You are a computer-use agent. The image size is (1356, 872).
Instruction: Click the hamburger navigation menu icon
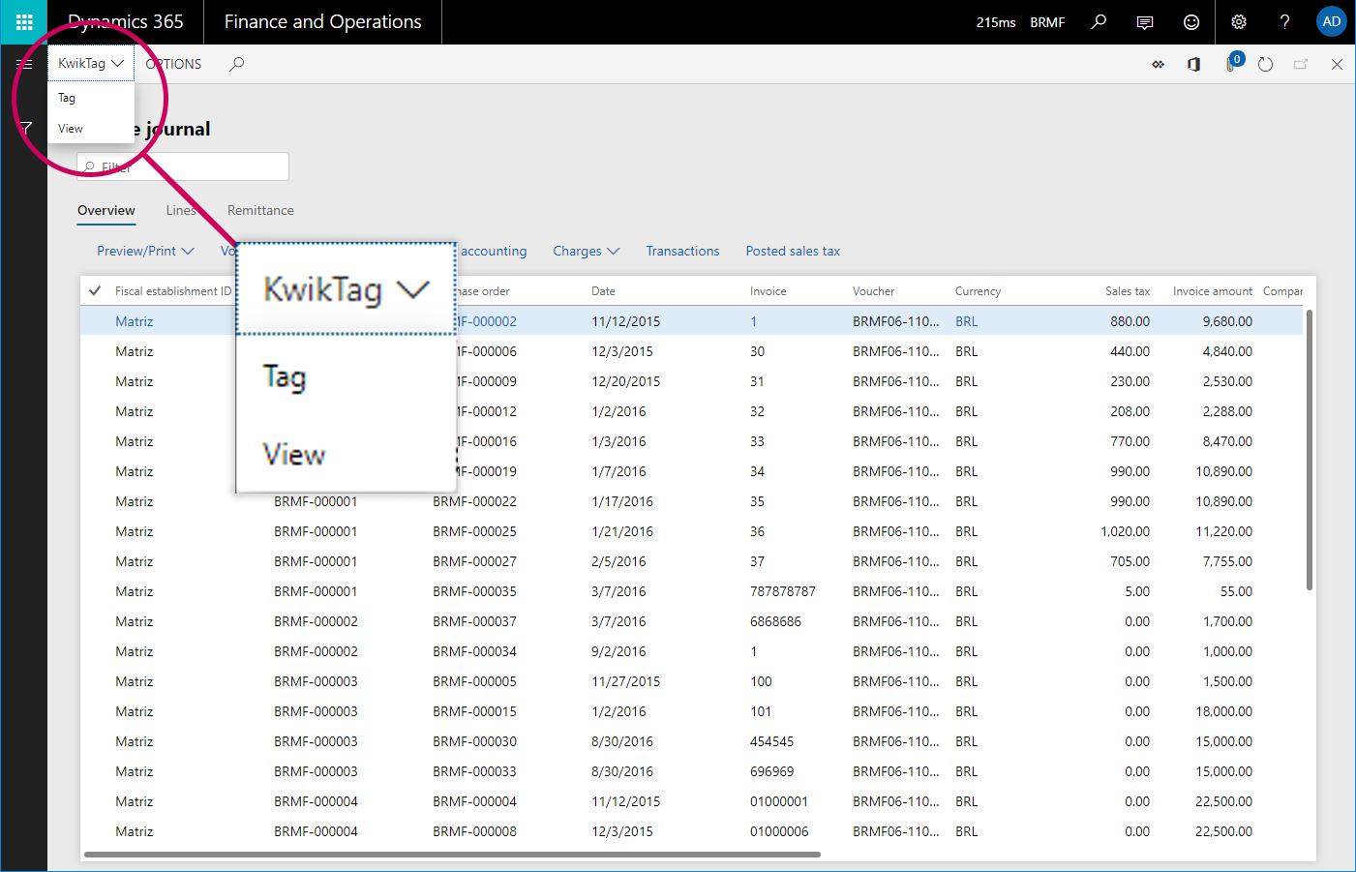24,64
